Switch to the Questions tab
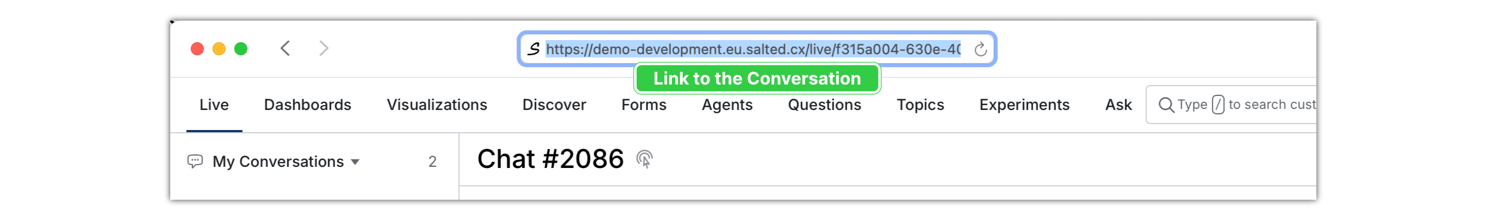Image resolution: width=1487 pixels, height=220 pixels. (824, 105)
